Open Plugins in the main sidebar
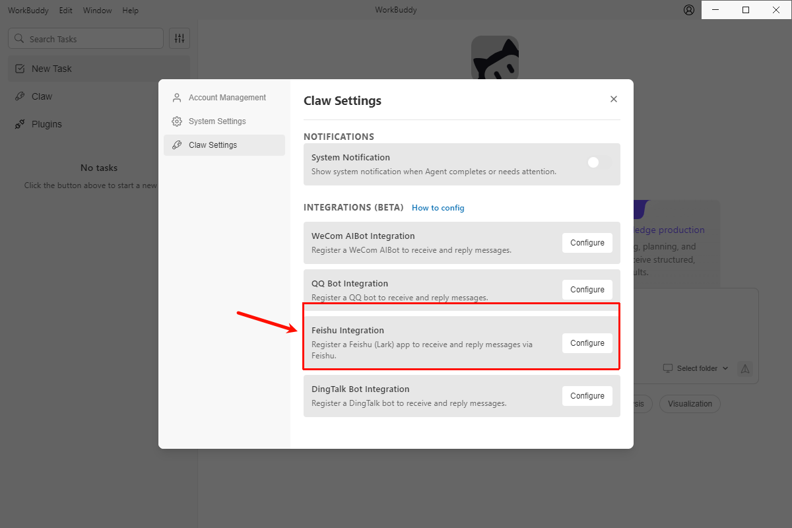The height and width of the screenshot is (528, 792). (99, 124)
